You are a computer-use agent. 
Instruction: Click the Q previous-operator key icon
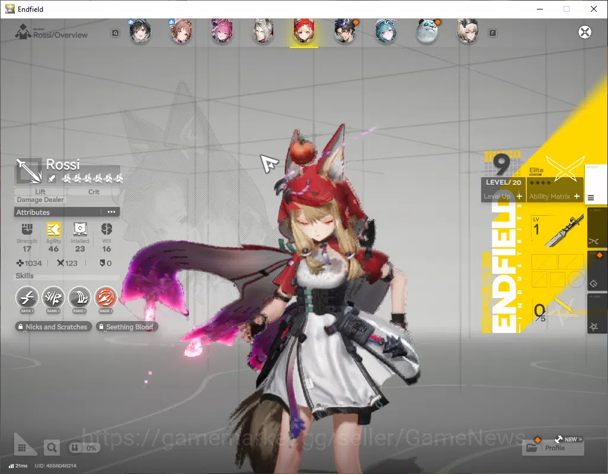115,33
